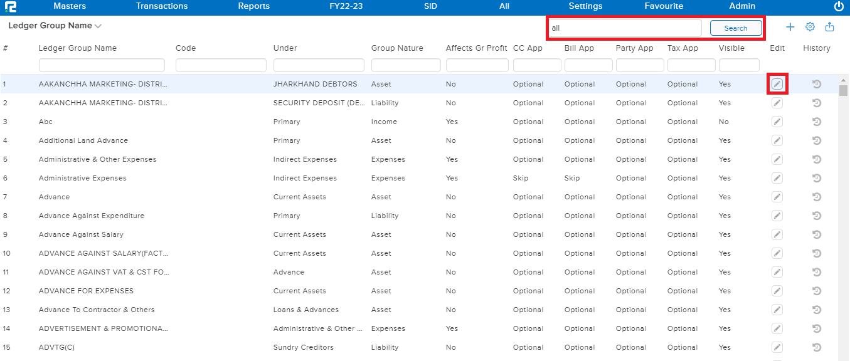Open the gear column settings icon
The image size is (850, 361).
810,27
